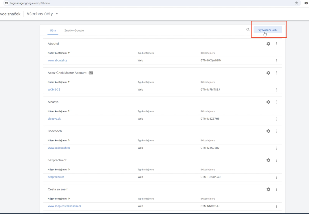Open three-dot menu for Cesta za snem account
The height and width of the screenshot is (214, 309).
pos(277,189)
